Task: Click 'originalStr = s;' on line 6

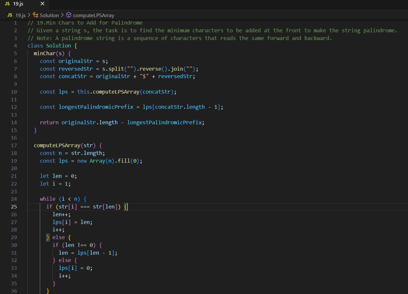Action: [83, 61]
